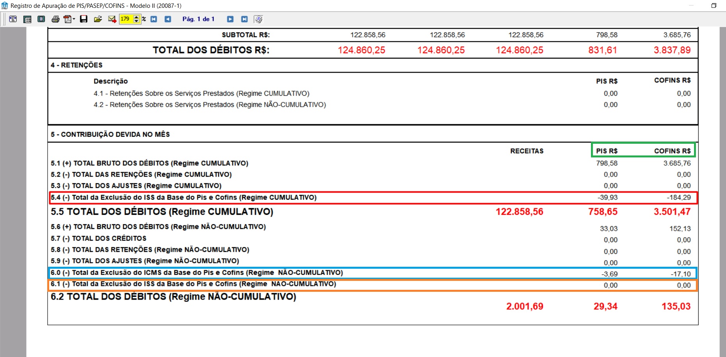Click the Pág. 1 de 1 page indicator
This screenshot has height=357, width=726.
pos(198,19)
